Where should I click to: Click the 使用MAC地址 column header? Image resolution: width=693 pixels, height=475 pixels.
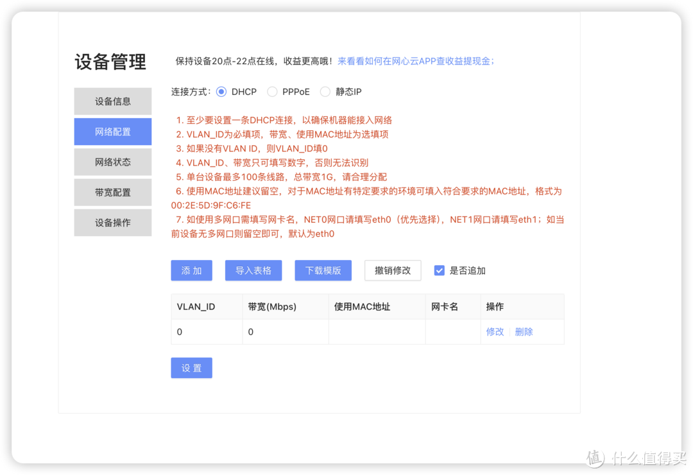(x=362, y=307)
